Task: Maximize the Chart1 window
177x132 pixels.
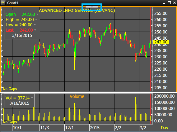Action: pos(169,3)
